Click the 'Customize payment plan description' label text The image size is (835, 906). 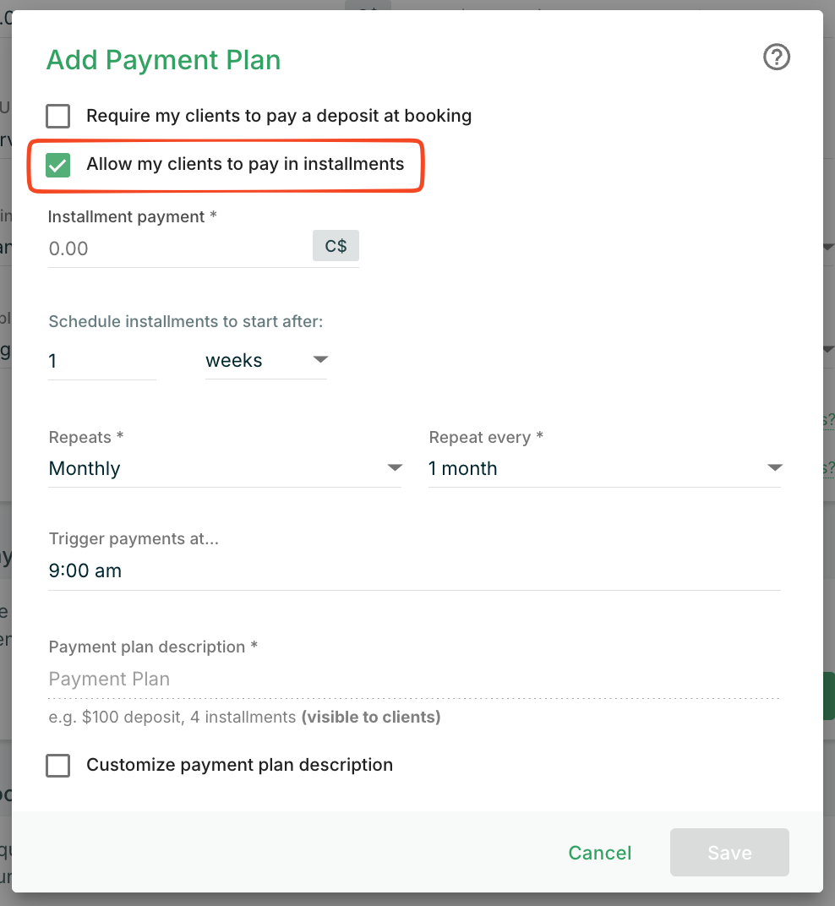[x=239, y=765]
